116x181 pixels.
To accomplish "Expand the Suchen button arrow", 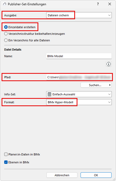I will coord(110,85).
